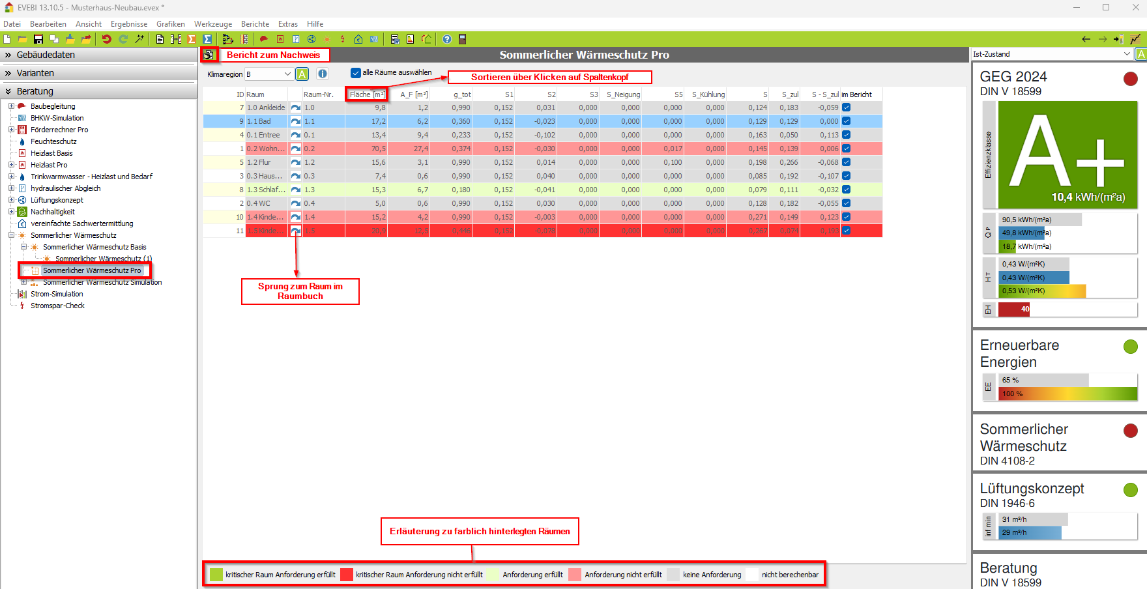This screenshot has height=589, width=1147.
Task: Uncheck 'im Bericht' for 1.0 Ankleide row
Action: pos(846,108)
